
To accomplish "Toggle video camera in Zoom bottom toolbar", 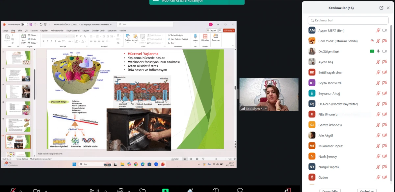I will coord(36,190).
